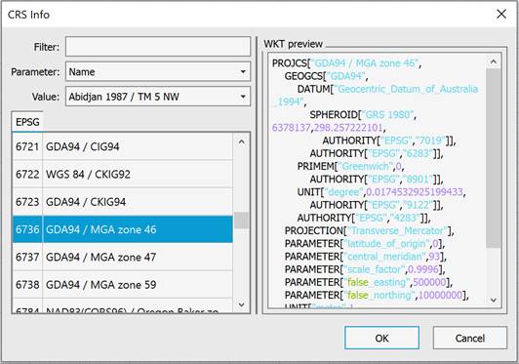The width and height of the screenshot is (519, 364).
Task: Click the Cancel button
Action: 469,338
